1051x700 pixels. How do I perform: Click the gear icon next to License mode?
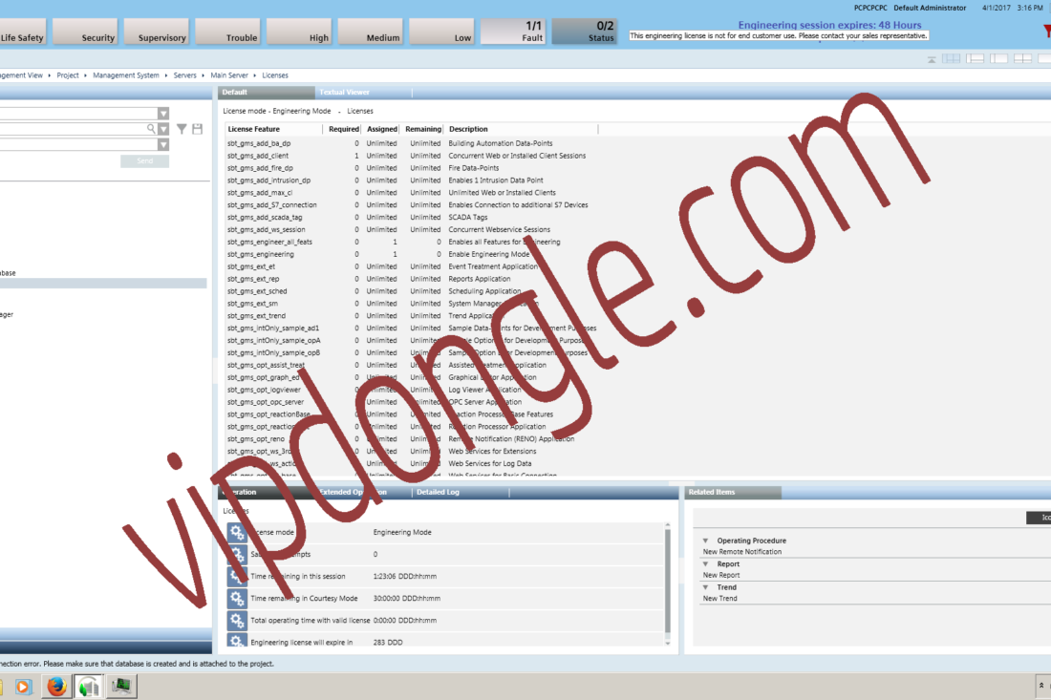237,533
